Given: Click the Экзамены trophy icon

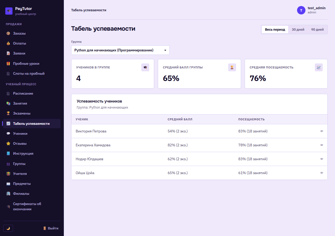Looking at the screenshot, I should click(8, 113).
